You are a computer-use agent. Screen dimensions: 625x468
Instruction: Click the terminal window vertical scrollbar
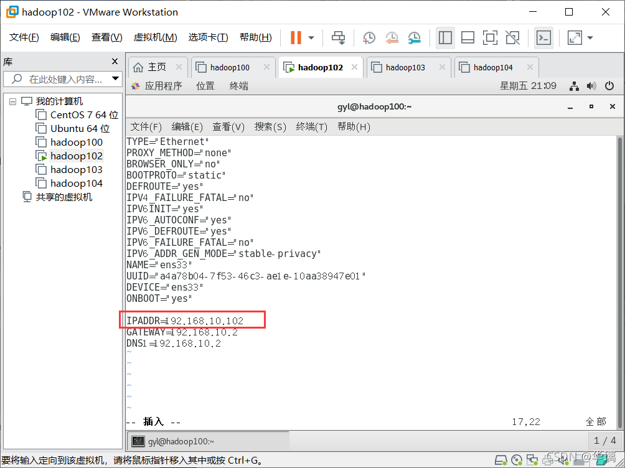click(619, 283)
